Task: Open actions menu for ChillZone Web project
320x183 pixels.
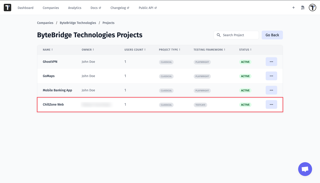Action: pos(271,105)
